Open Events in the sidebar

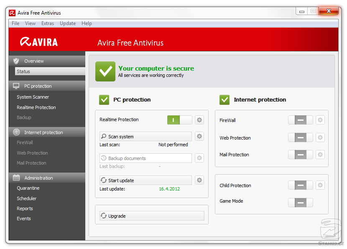(24, 218)
